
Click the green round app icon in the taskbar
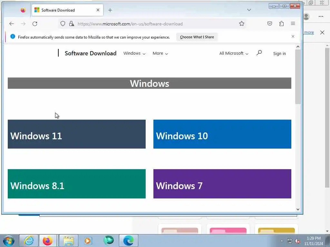pyautogui.click(x=109, y=240)
